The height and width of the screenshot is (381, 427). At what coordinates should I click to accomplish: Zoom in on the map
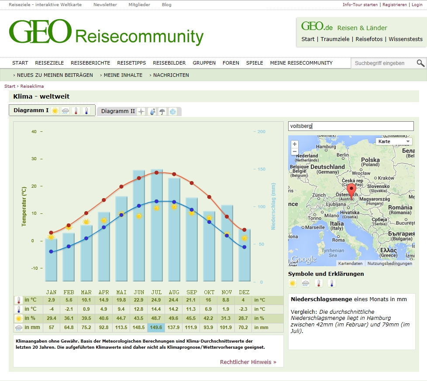tap(295, 144)
